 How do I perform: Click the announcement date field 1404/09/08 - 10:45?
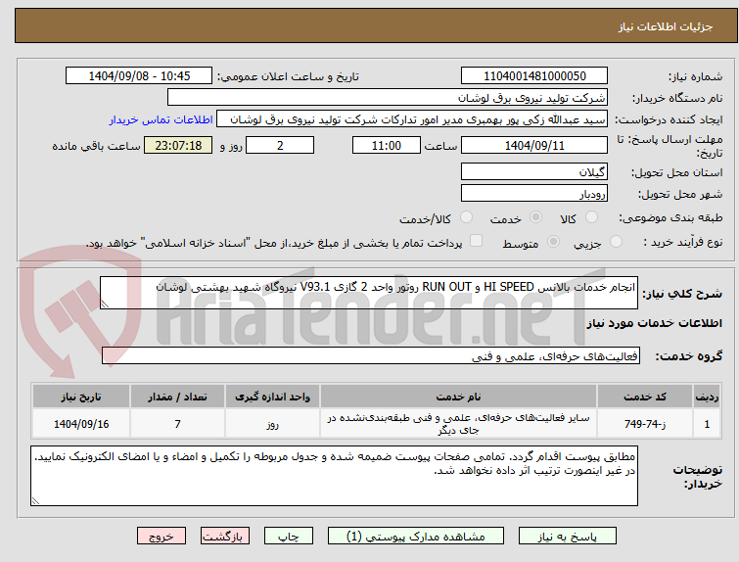tap(139, 76)
